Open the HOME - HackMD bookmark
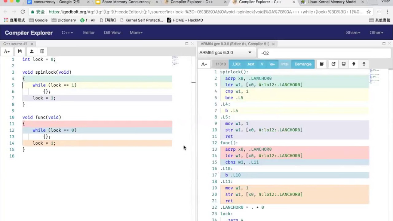 click(185, 20)
